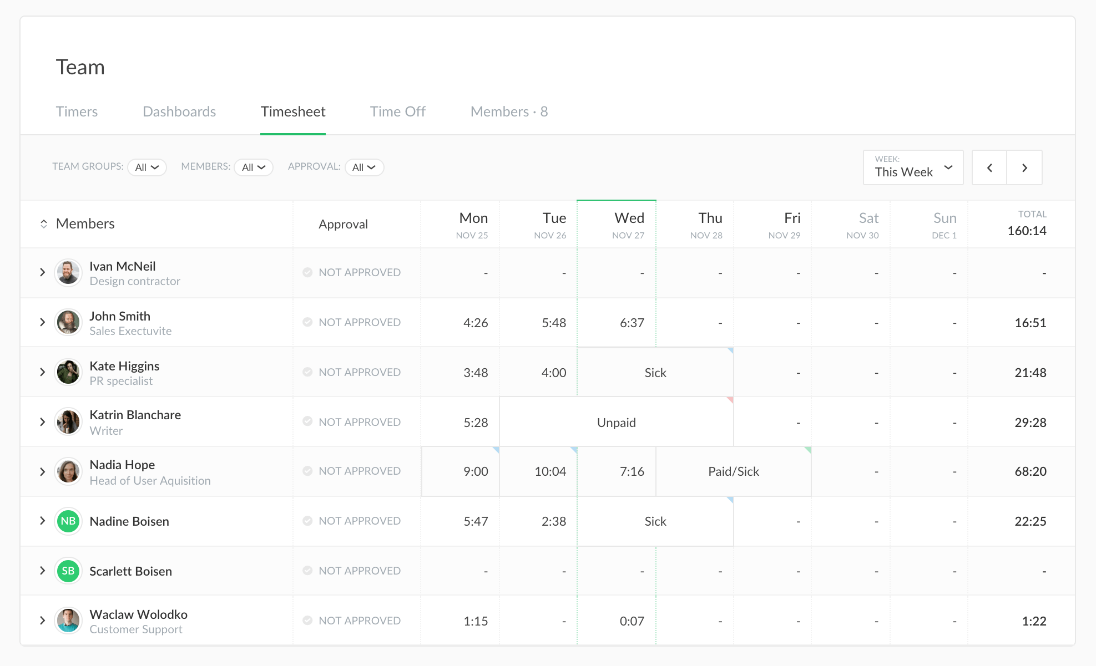
Task: Sort the Members column
Action: tap(44, 224)
